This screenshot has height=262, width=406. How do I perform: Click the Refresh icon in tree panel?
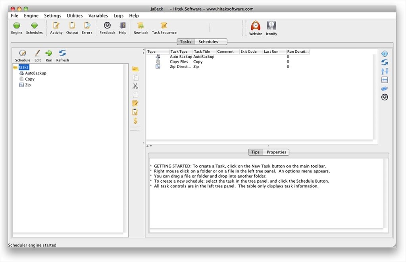coord(62,53)
